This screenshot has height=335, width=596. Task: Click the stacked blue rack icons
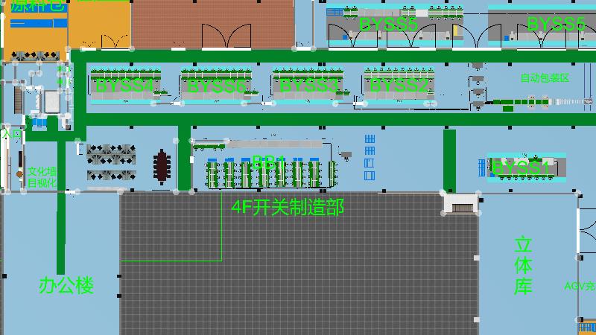(370, 157)
